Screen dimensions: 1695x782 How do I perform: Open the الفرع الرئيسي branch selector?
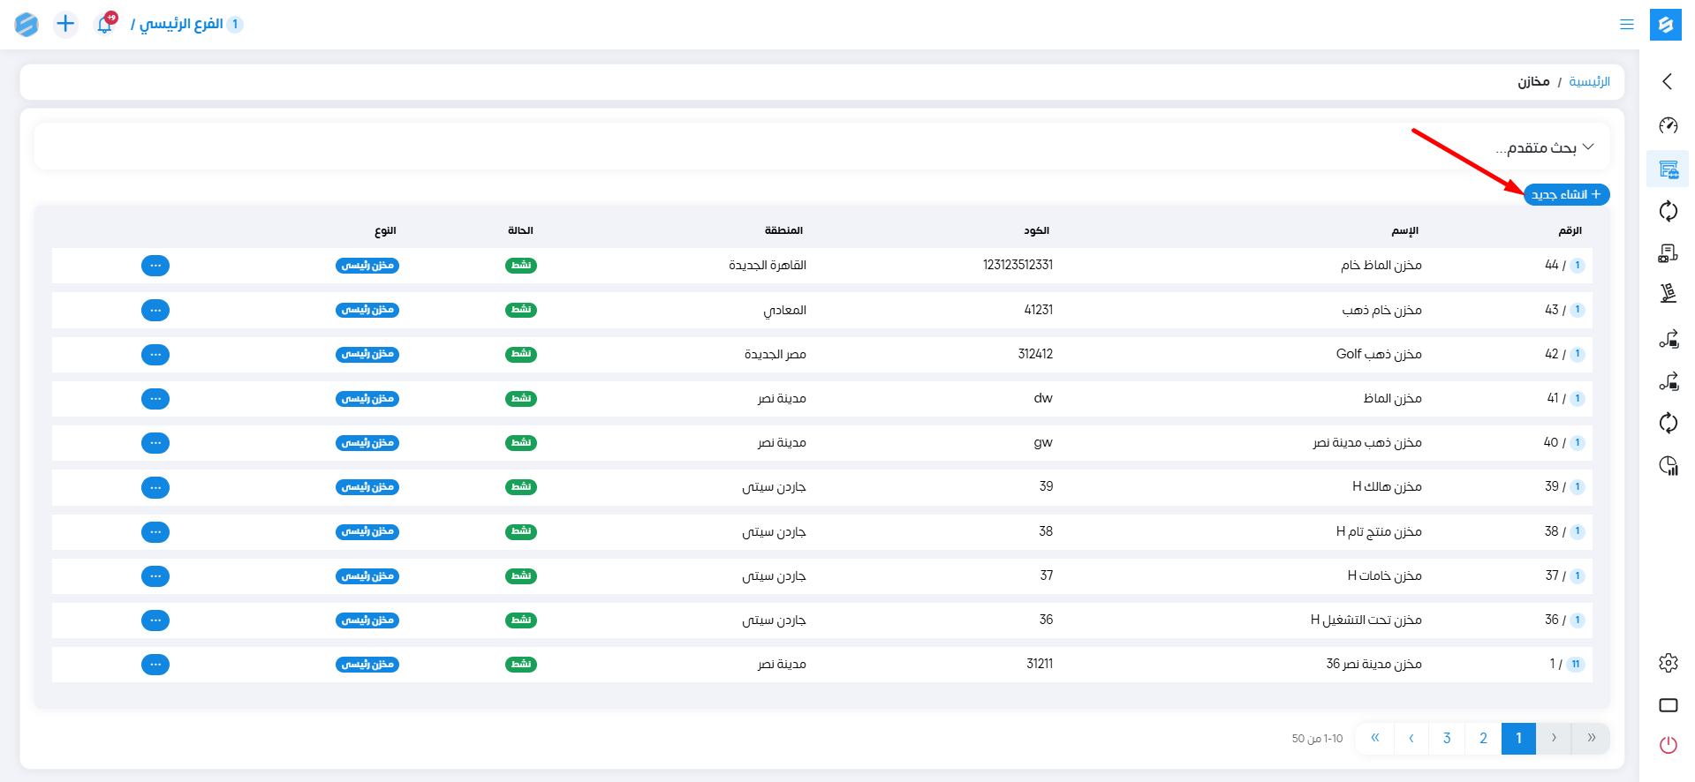pyautogui.click(x=187, y=24)
